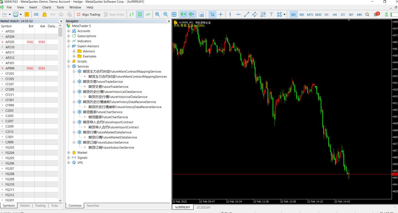Click the yellow dollar Symbols icon
Screen dimensions: 398x213
click(27, 14)
